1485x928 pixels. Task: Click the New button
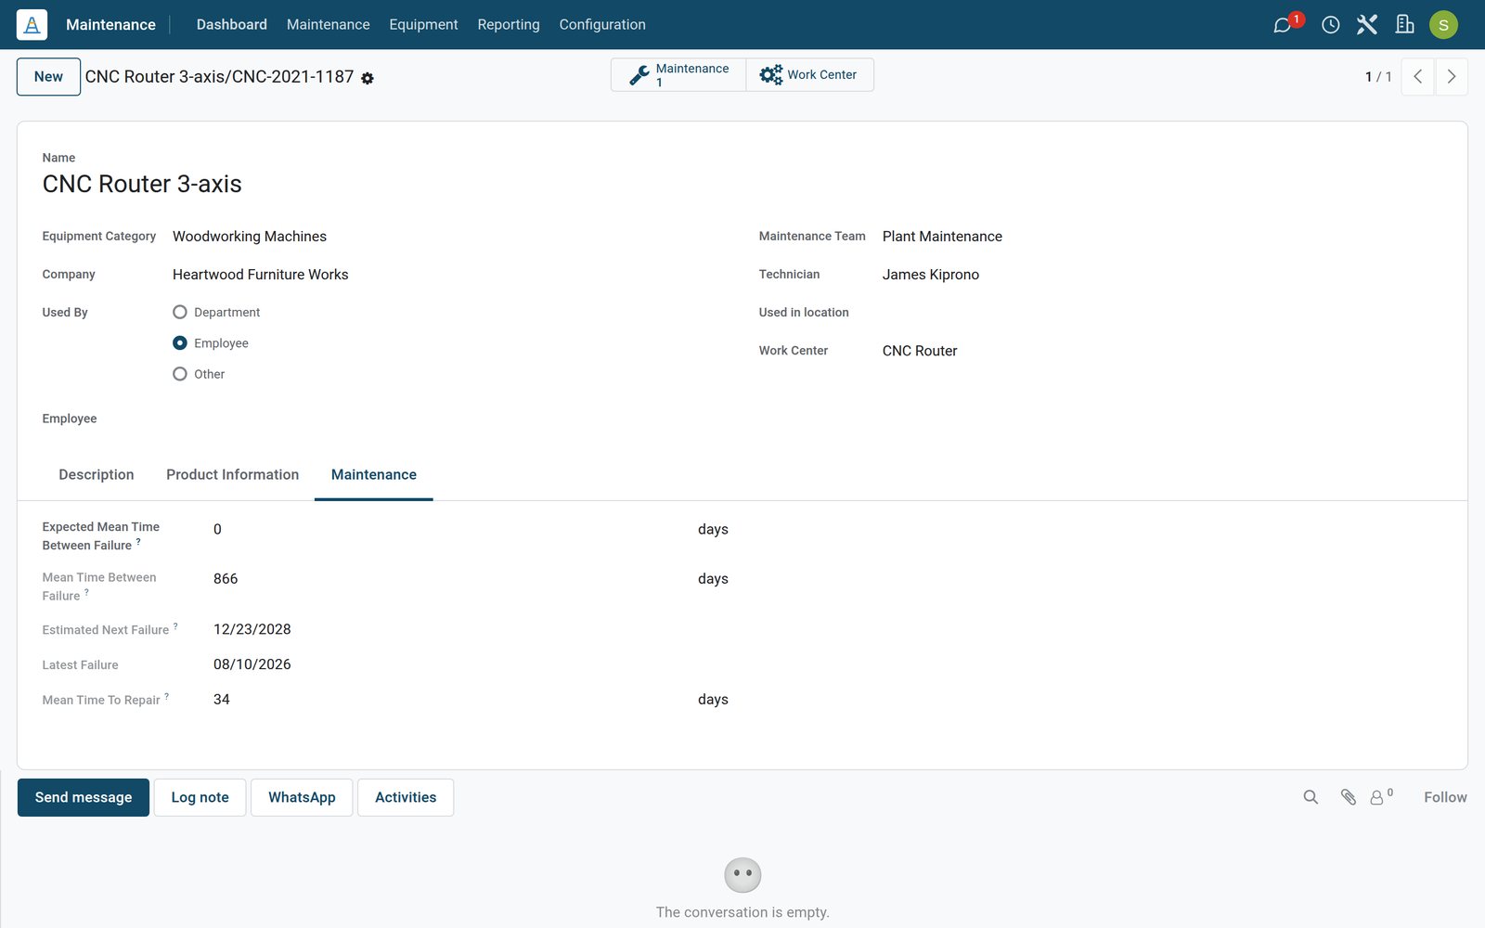click(x=49, y=77)
